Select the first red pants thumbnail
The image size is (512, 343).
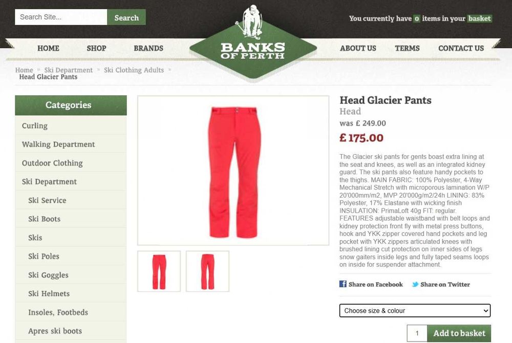pyautogui.click(x=159, y=271)
